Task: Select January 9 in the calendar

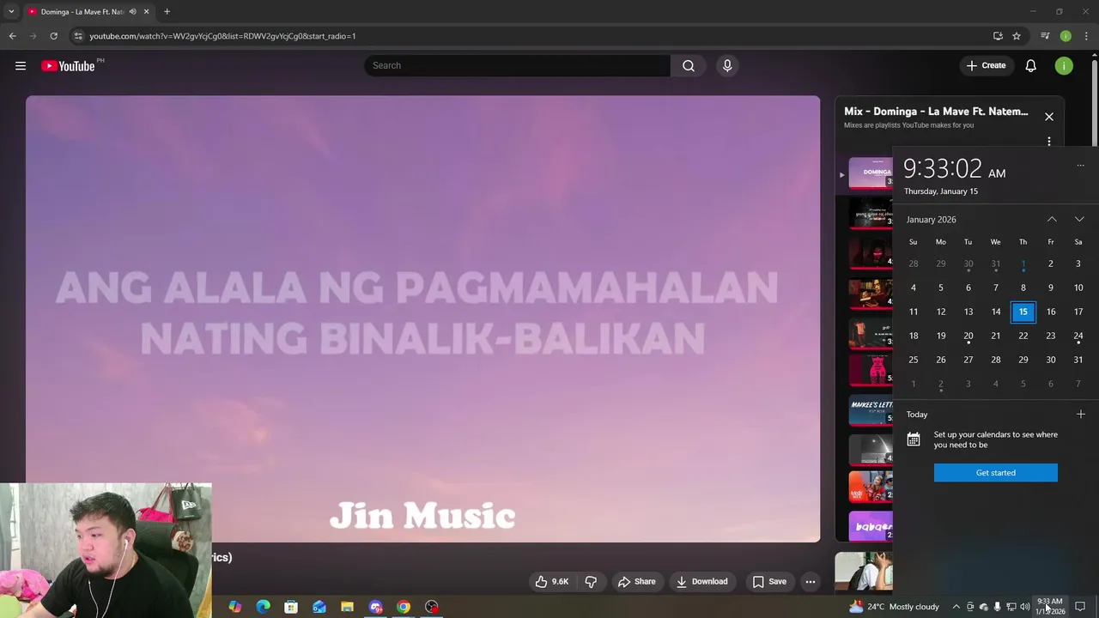Action: [1050, 288]
